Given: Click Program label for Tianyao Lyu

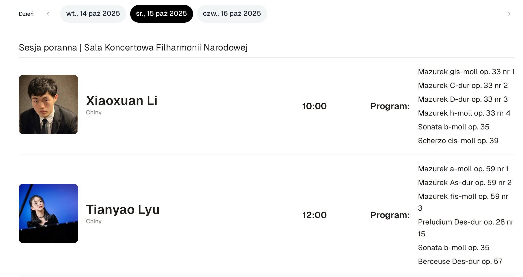Looking at the screenshot, I should click(390, 215).
